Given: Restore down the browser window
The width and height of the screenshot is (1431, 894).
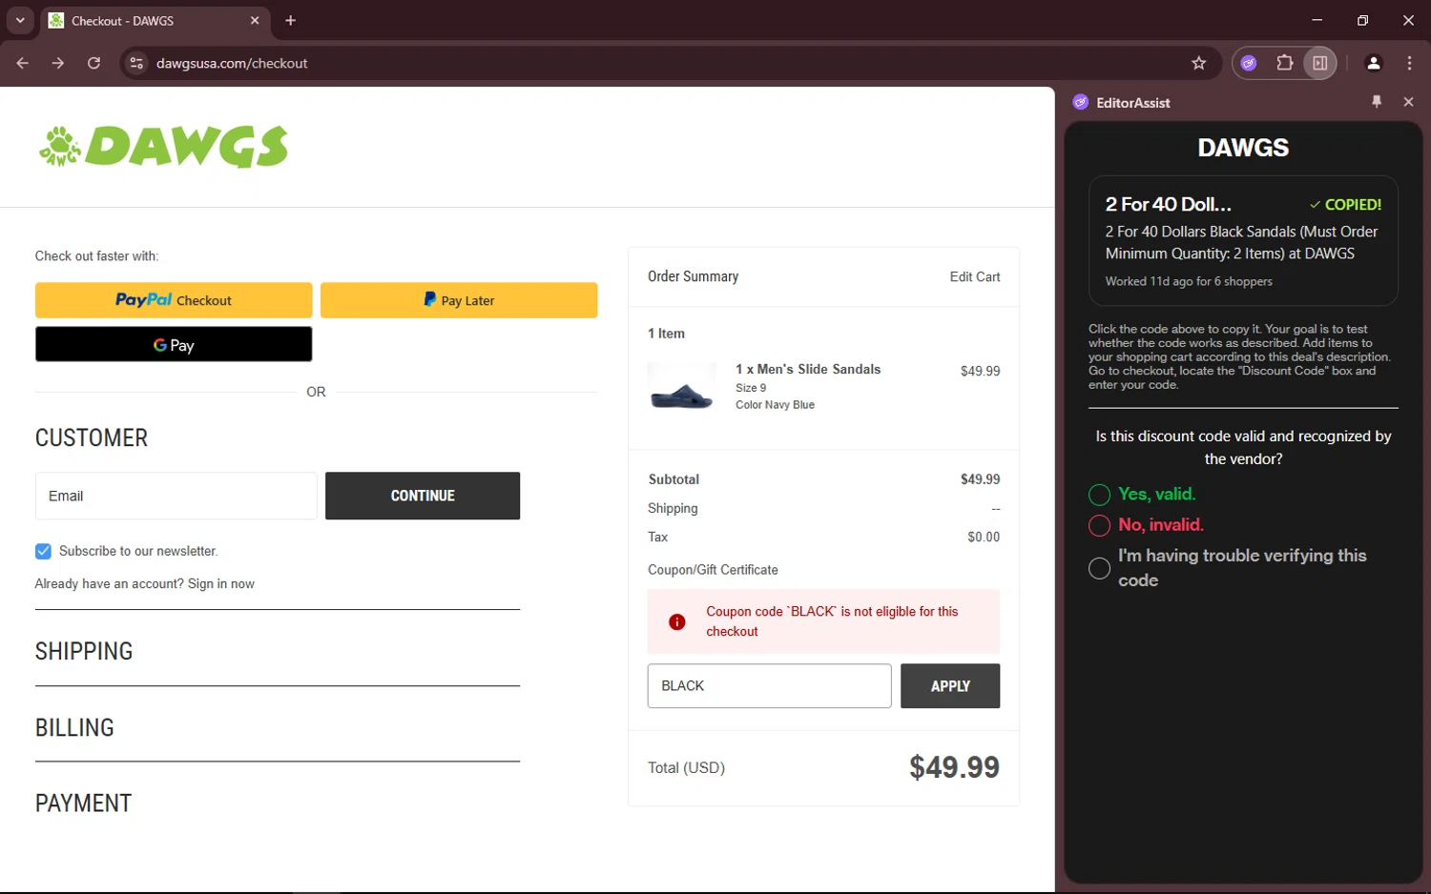Looking at the screenshot, I should tap(1362, 20).
